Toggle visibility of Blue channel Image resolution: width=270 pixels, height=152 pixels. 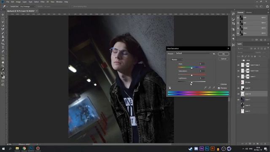pos(238,33)
